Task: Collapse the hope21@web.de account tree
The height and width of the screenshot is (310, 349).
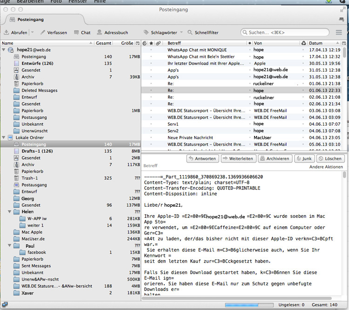Action: tap(4, 49)
